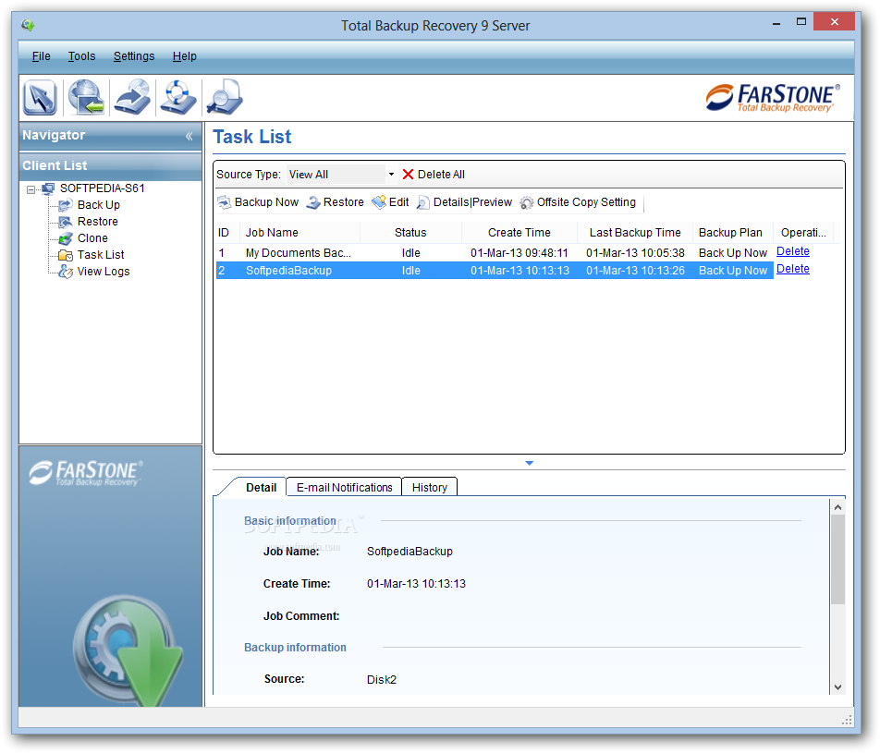880x753 pixels.
Task: Click Delete link for SoftpediaBackup task
Action: [792, 269]
